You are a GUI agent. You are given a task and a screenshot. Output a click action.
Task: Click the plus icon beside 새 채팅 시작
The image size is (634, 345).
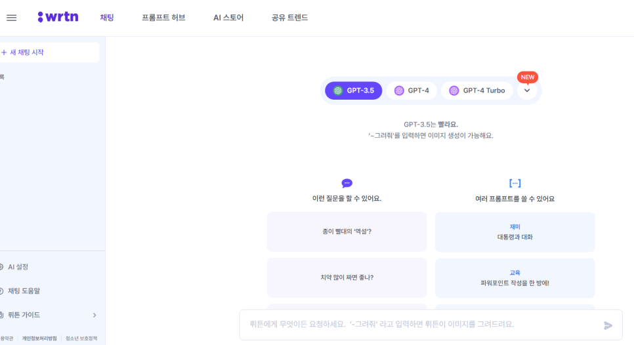tap(4, 52)
